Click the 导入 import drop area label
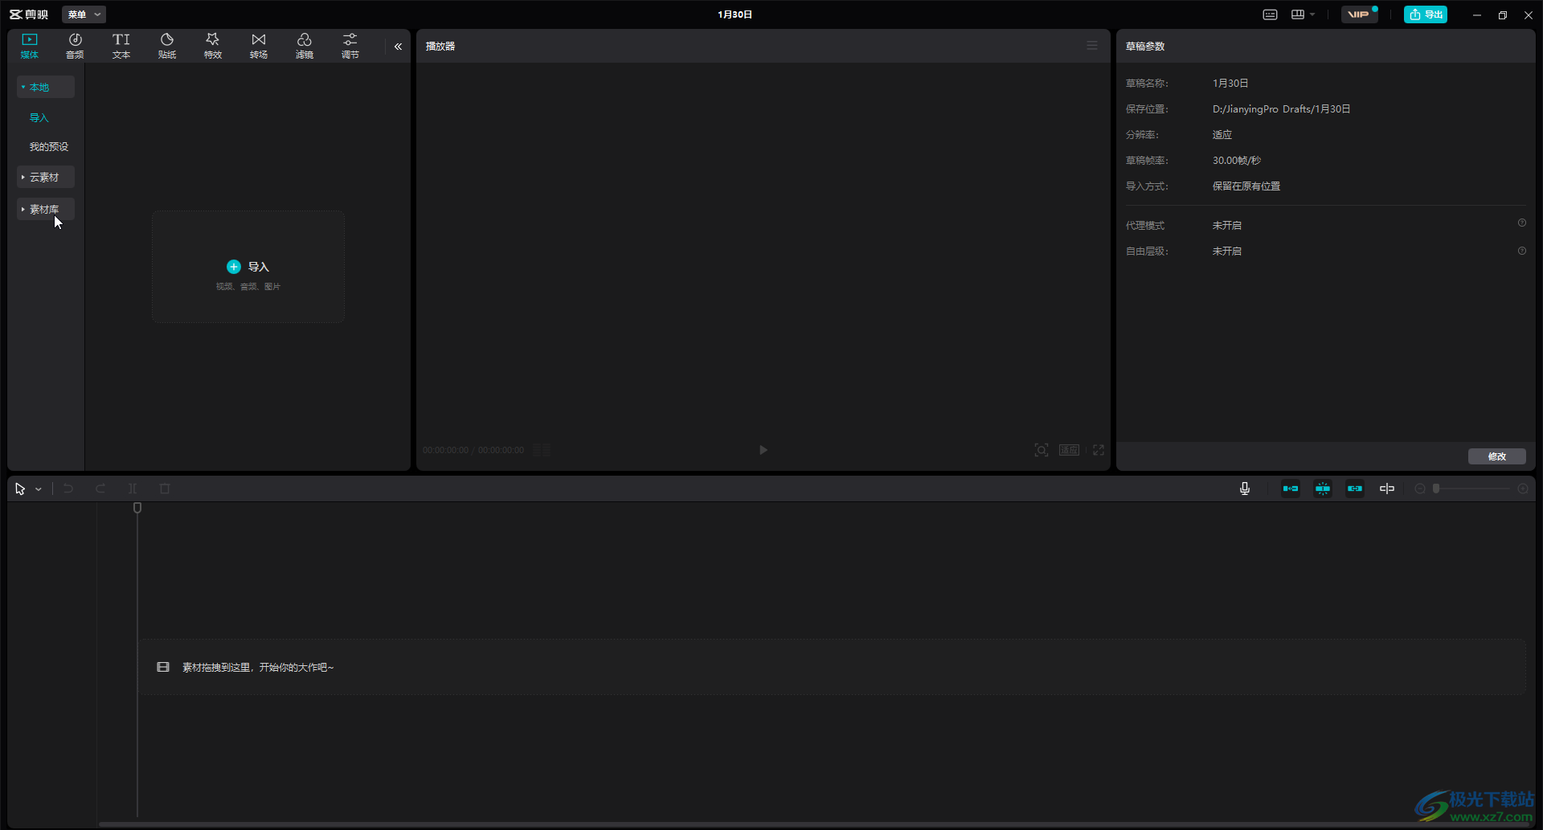This screenshot has width=1543, height=830. tap(258, 267)
